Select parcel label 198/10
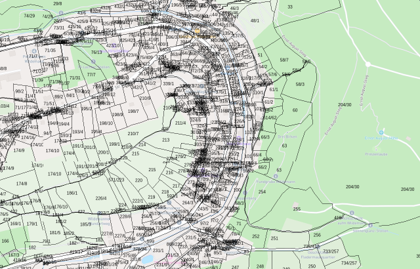Viewport: 420px width, 269px height. 106,123
